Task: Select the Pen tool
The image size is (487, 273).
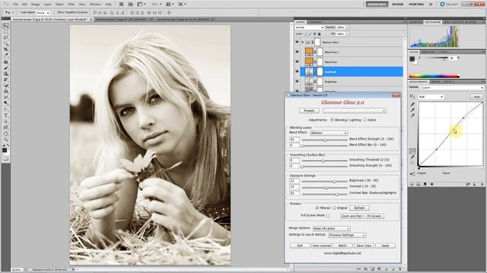Action: pyautogui.click(x=5, y=109)
